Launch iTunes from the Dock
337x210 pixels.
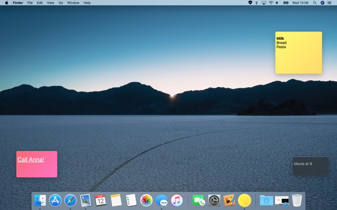tap(177, 201)
